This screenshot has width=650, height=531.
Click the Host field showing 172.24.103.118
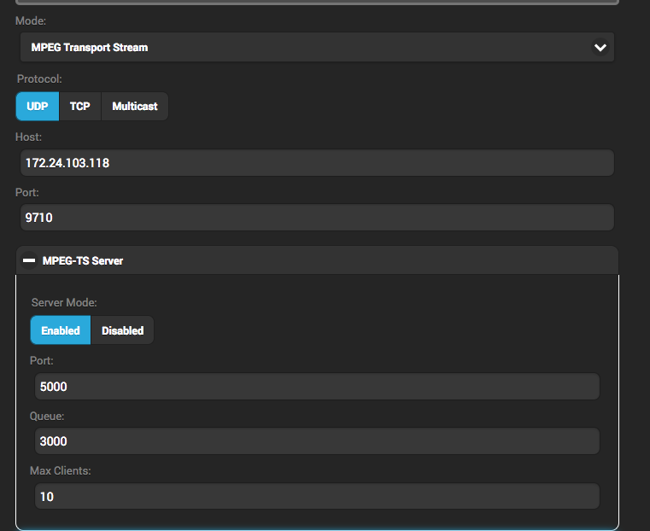point(316,162)
